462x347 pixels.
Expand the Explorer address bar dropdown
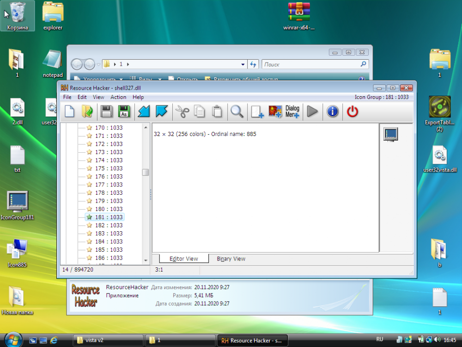[x=243, y=64]
